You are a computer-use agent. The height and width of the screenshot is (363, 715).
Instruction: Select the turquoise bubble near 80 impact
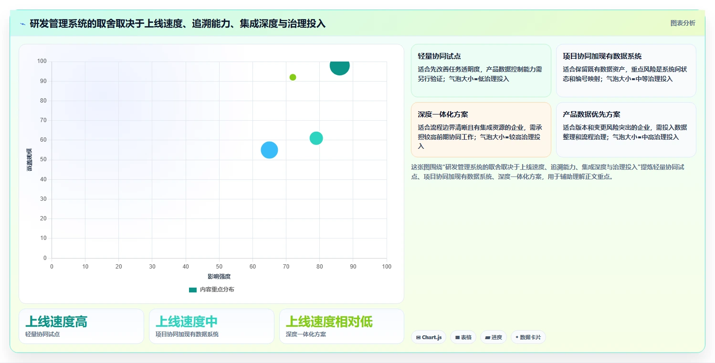[x=316, y=138]
